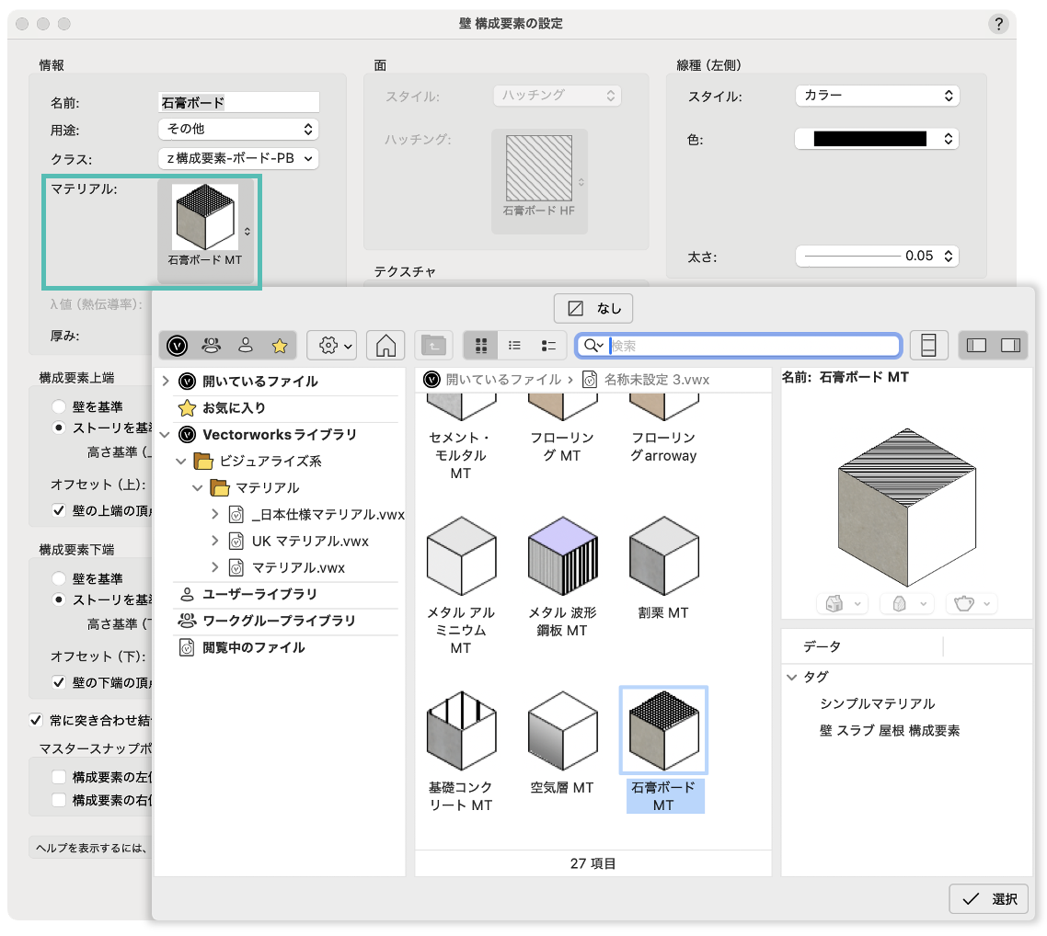Go to the home folder icon
This screenshot has height=936, width=1047.
click(x=385, y=346)
